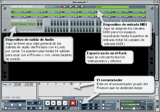Select the magnifying glass zoom tool
This screenshot has height=112, width=160.
(23, 84)
